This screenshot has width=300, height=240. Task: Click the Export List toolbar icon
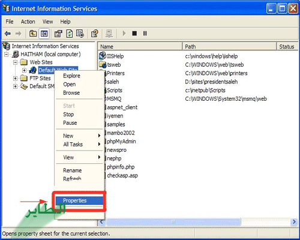point(80,34)
